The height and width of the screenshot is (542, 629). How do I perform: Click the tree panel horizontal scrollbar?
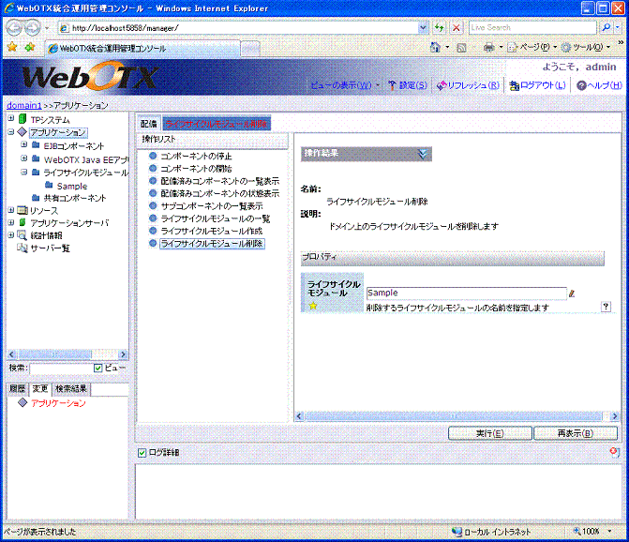tap(64, 354)
